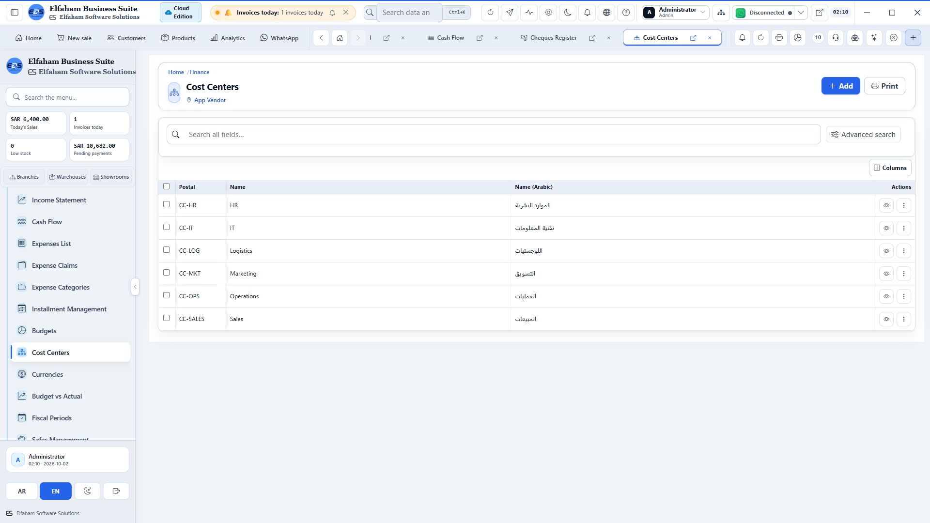Collapse the sidebar with chevron handle
930x523 pixels.
tap(135, 287)
